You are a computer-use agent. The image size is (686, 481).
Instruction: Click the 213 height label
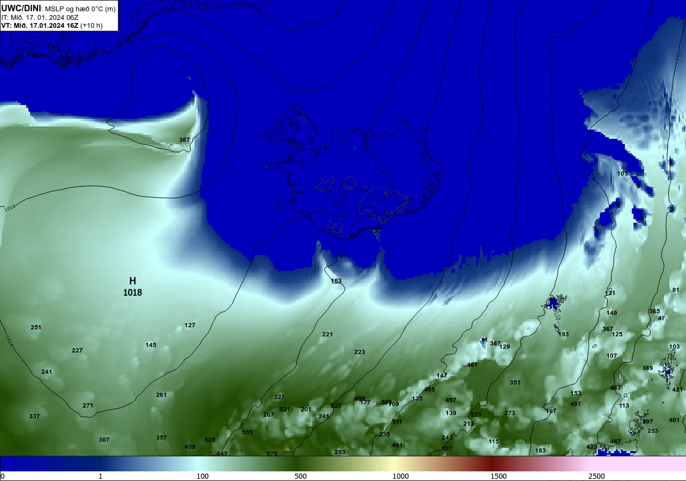click(x=468, y=424)
